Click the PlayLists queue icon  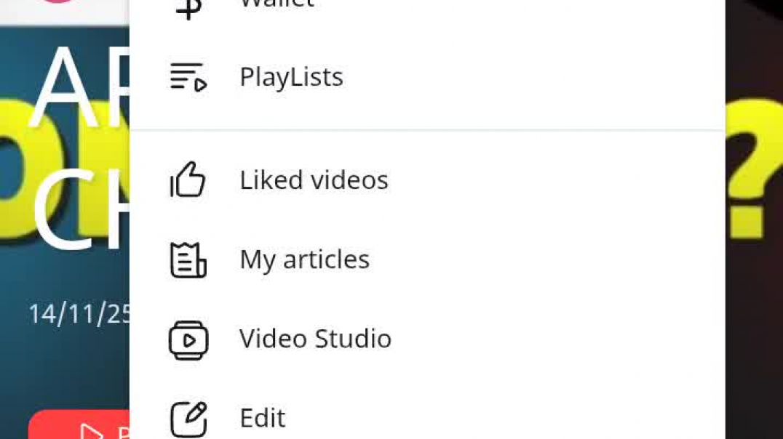(188, 77)
